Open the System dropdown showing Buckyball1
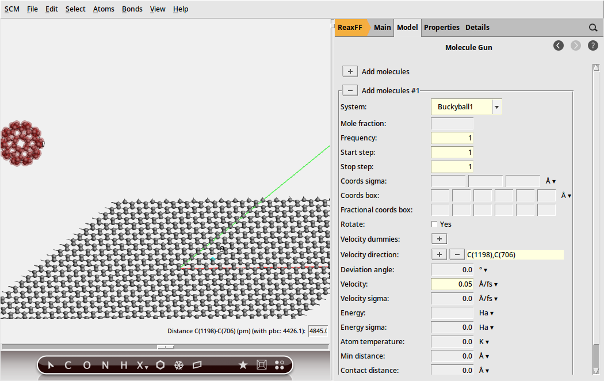604x381 pixels. coord(496,106)
